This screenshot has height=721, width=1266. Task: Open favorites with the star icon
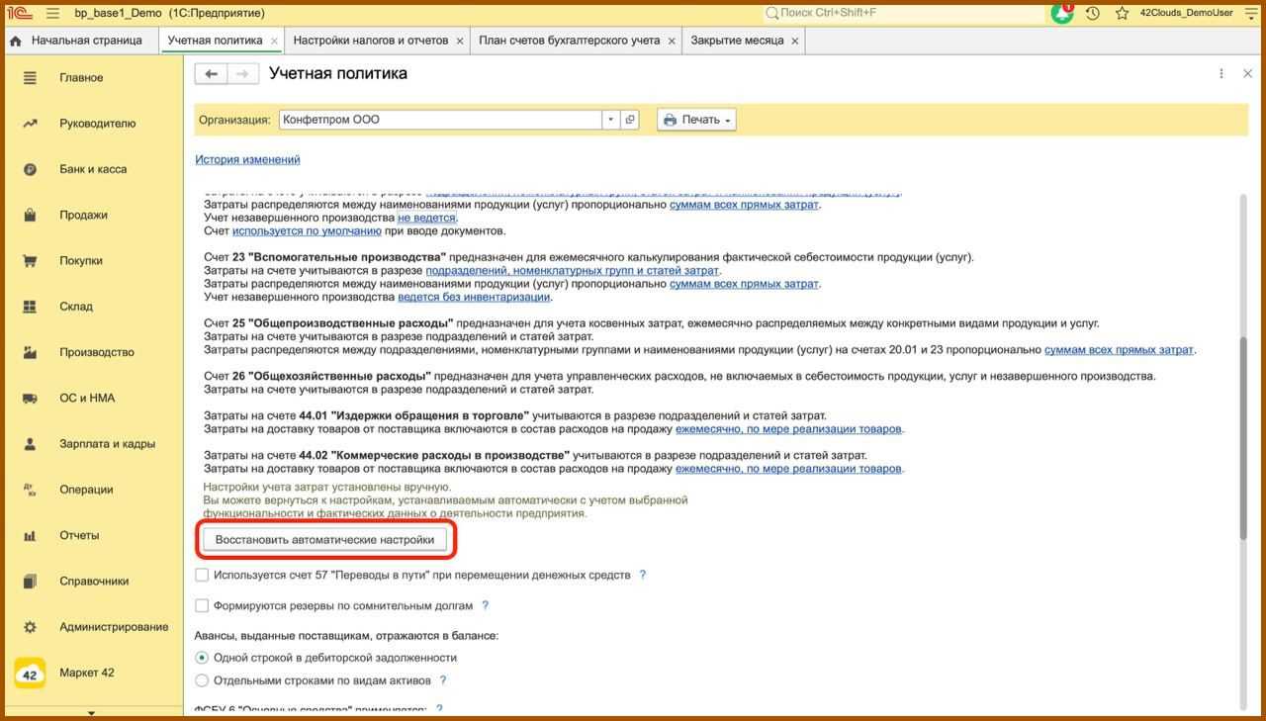point(1122,13)
